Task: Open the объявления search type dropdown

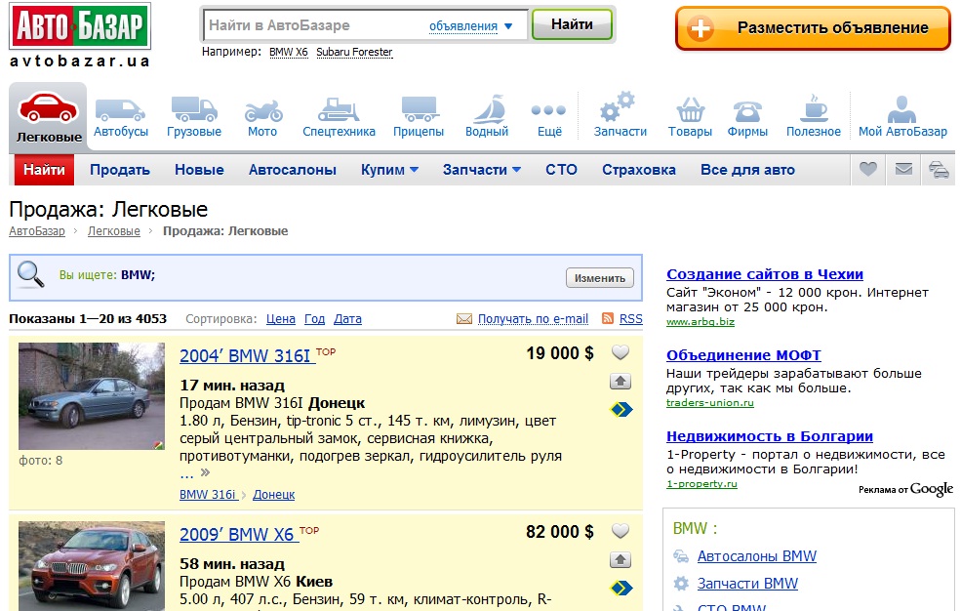Action: tap(470, 26)
